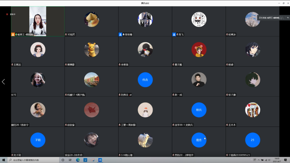Click the orange host icon beside 哈理工
290x163 pixels.
click(13, 35)
